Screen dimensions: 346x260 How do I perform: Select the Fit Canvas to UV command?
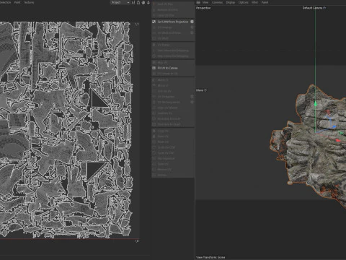(167, 74)
